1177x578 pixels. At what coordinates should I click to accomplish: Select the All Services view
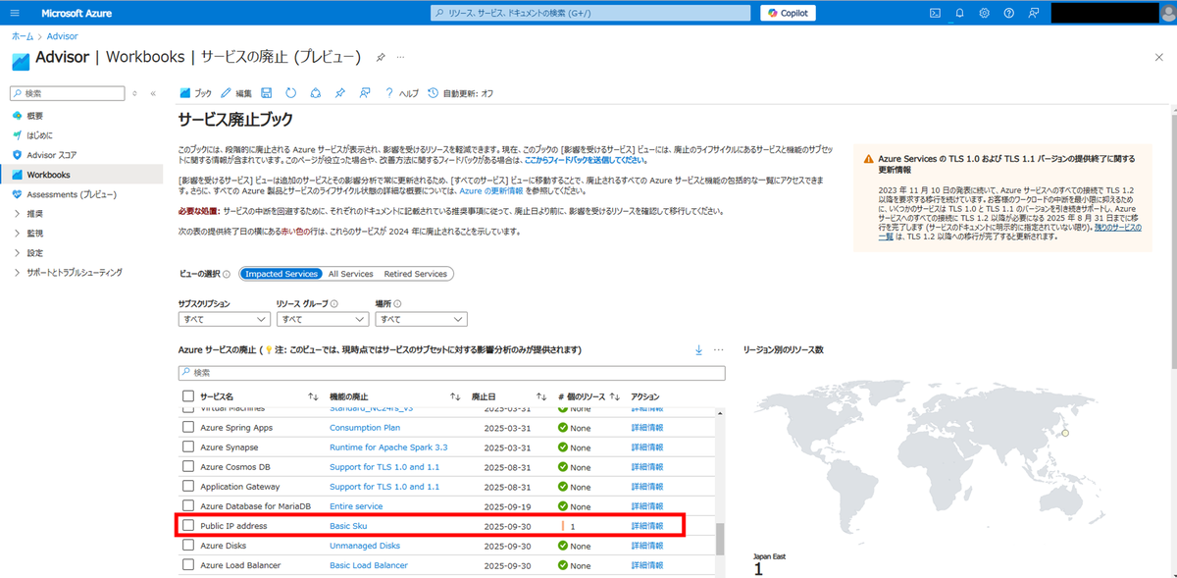(350, 274)
